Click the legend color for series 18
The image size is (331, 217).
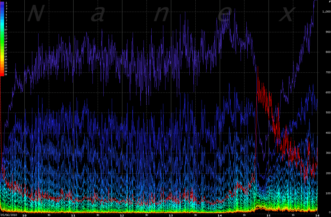(2, 53)
